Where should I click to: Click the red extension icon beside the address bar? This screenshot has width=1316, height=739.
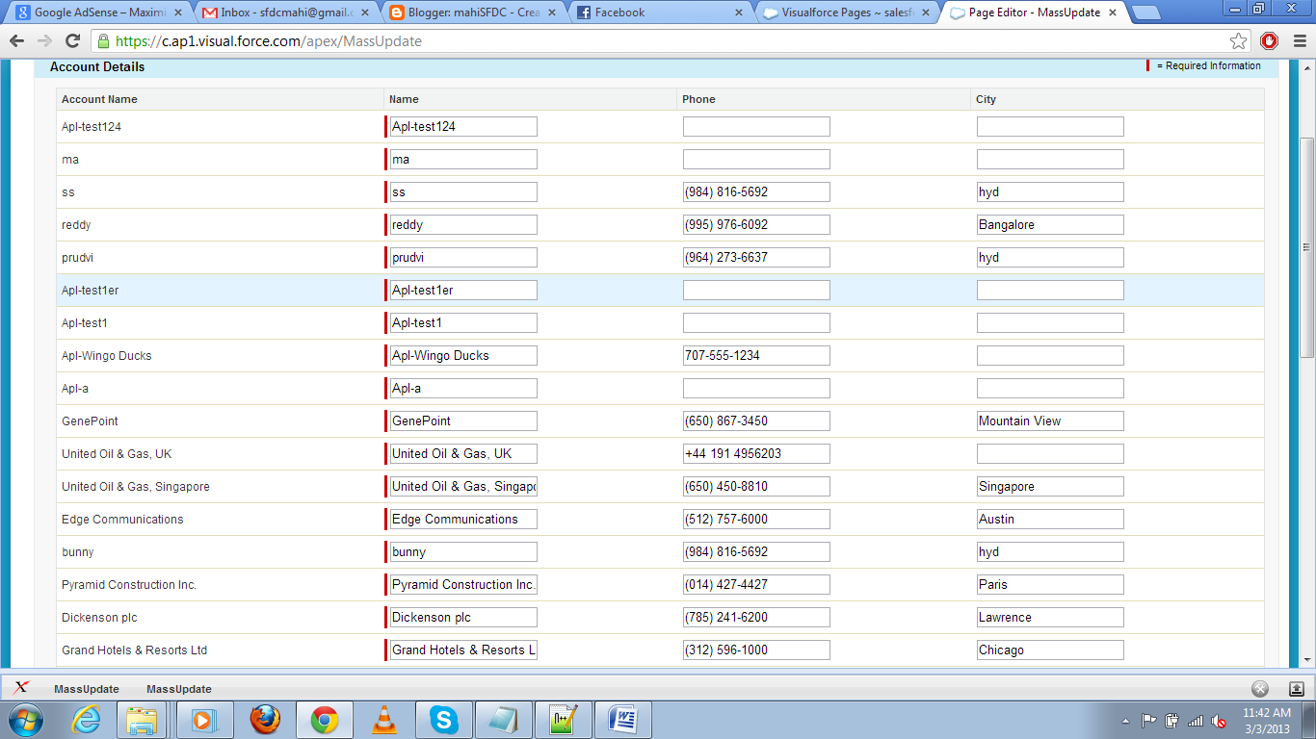[1270, 41]
